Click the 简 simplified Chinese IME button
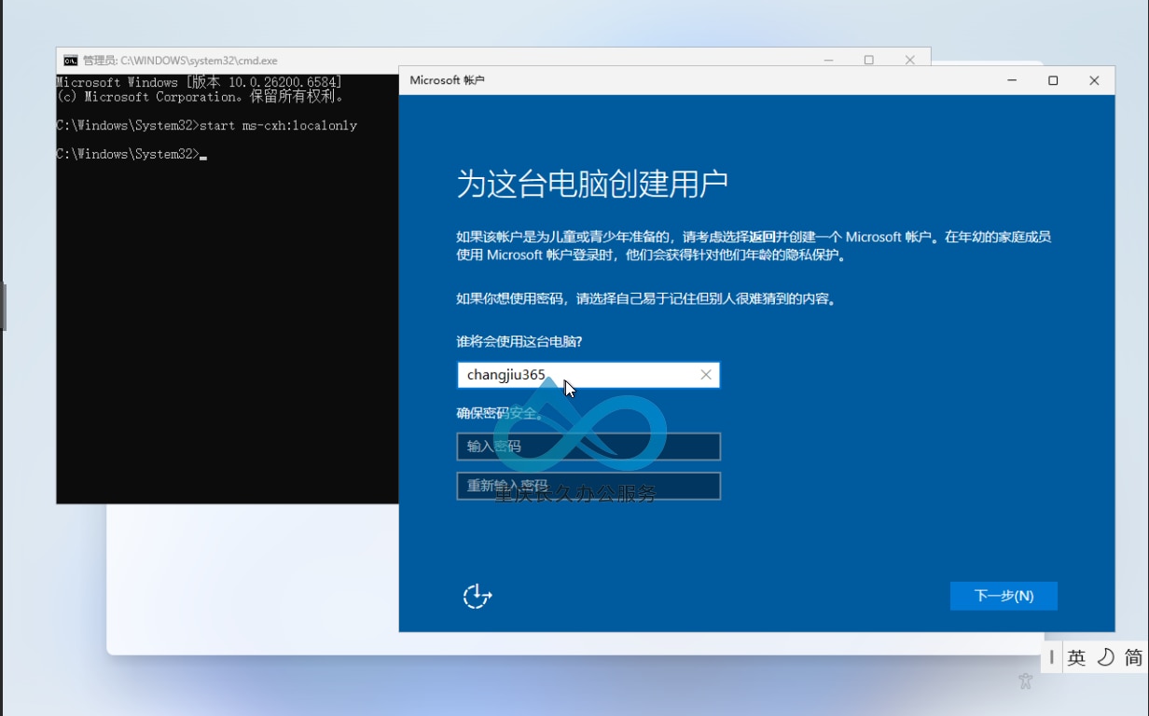 coord(1133,657)
